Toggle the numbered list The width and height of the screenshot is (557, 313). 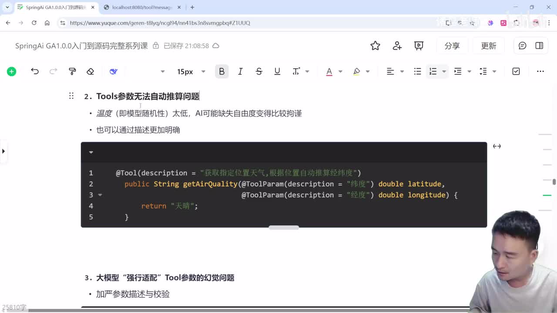coord(433,71)
